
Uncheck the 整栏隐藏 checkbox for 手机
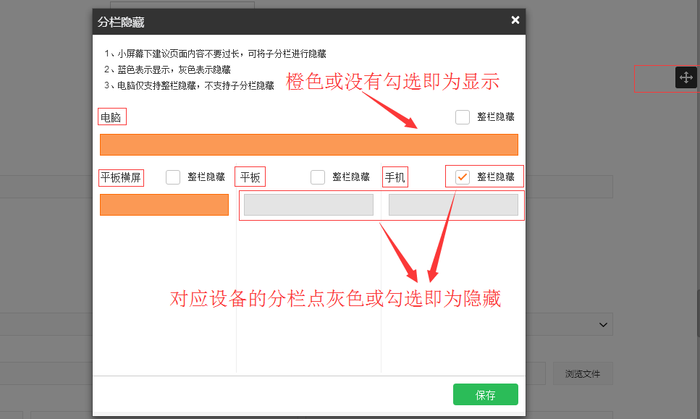click(x=463, y=177)
